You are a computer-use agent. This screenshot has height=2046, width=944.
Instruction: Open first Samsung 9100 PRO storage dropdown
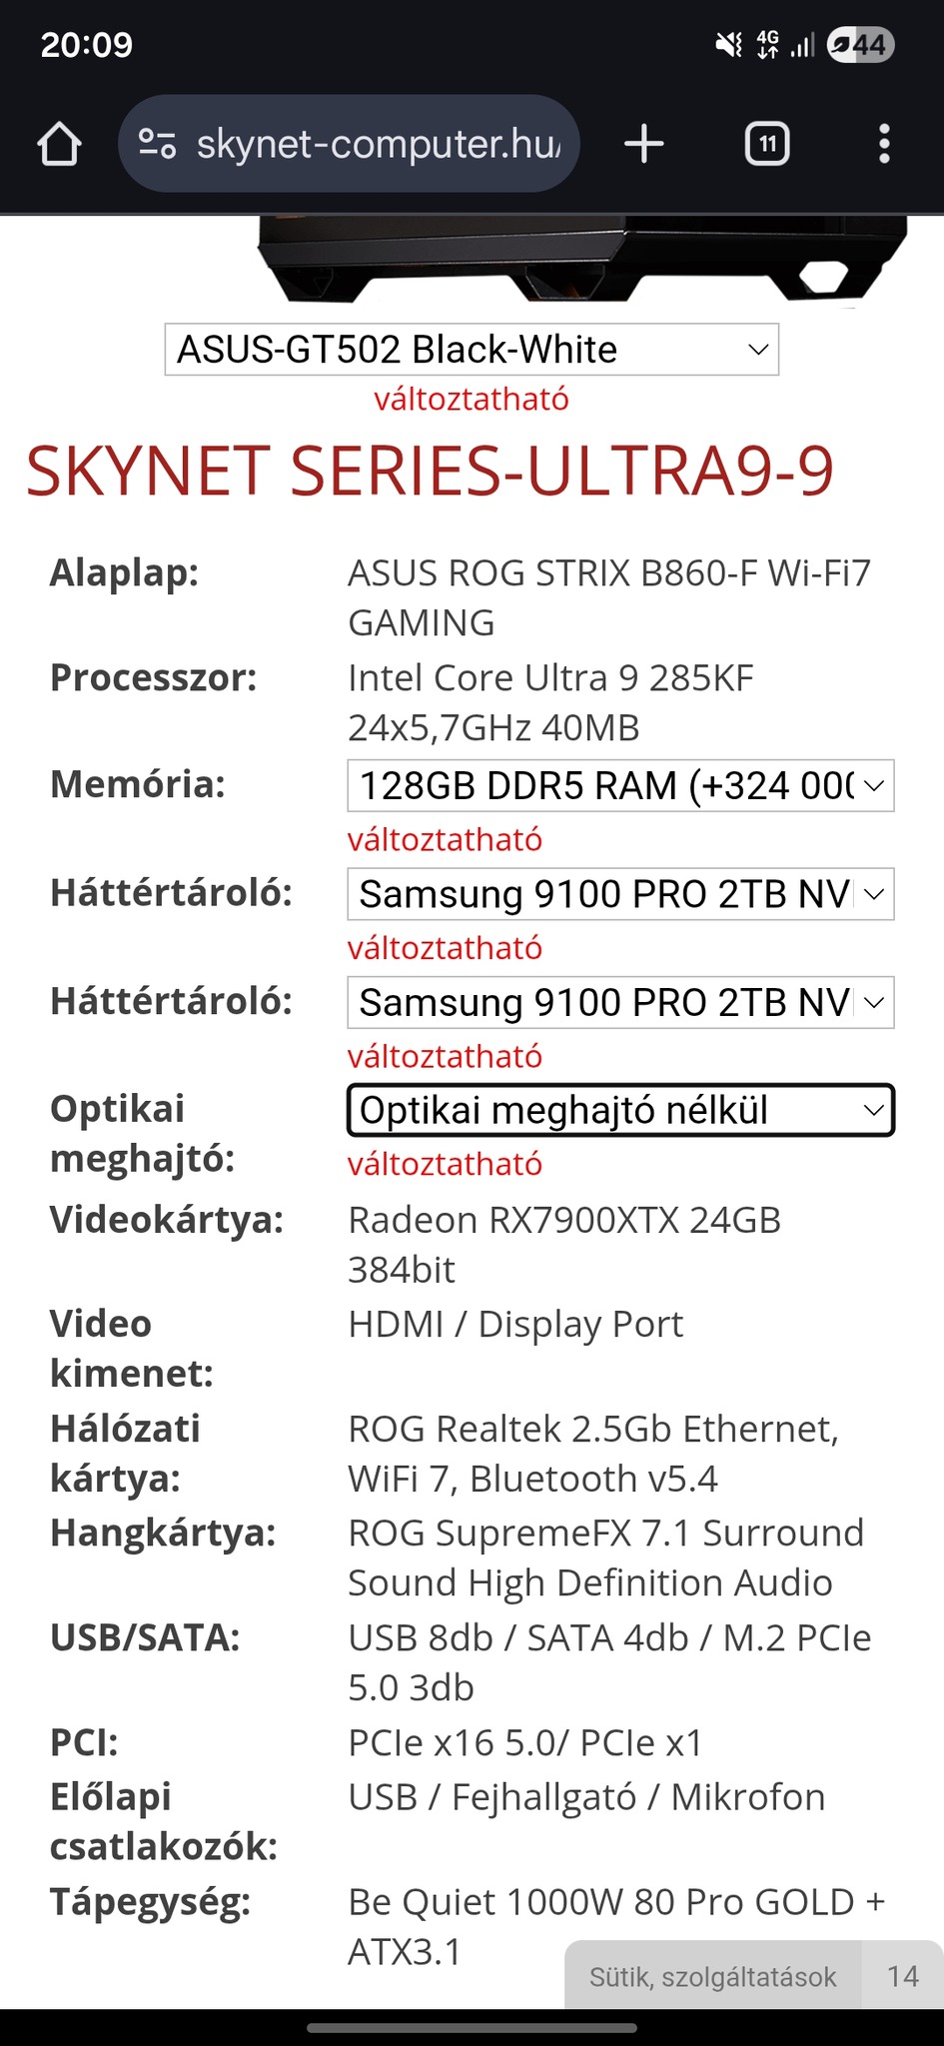pos(620,894)
